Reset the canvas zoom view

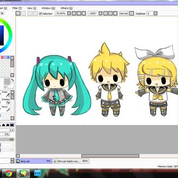pos(84,13)
